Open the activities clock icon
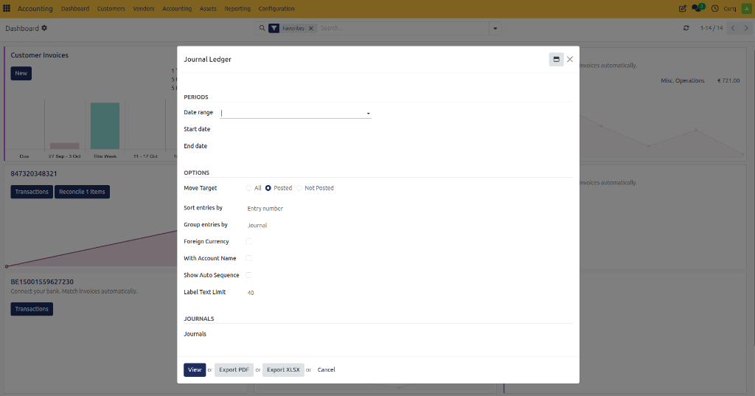The width and height of the screenshot is (755, 396). click(x=715, y=8)
